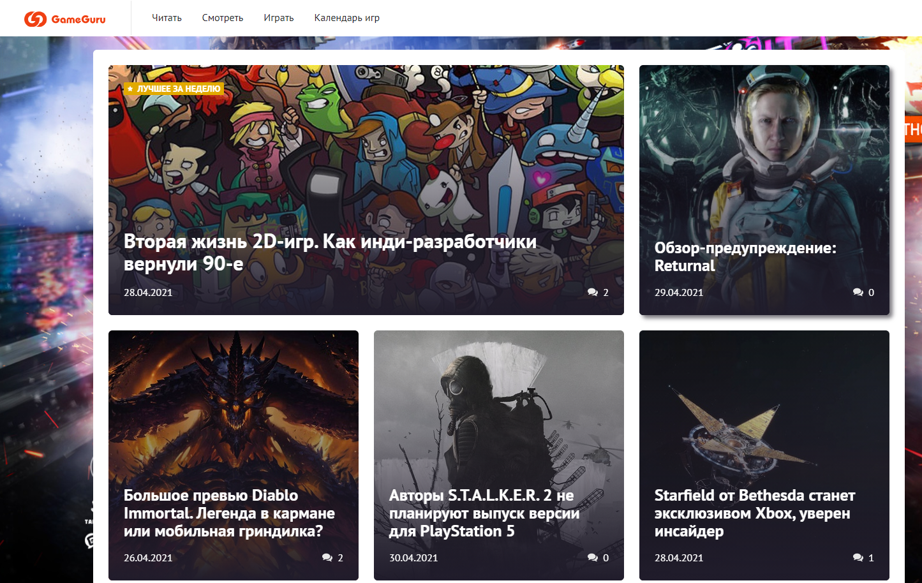
Task: Click the star icon in weekly best badge
Action: [130, 89]
